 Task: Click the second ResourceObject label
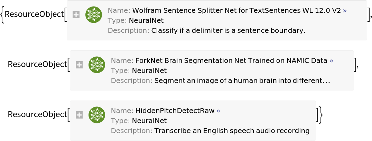(37, 65)
